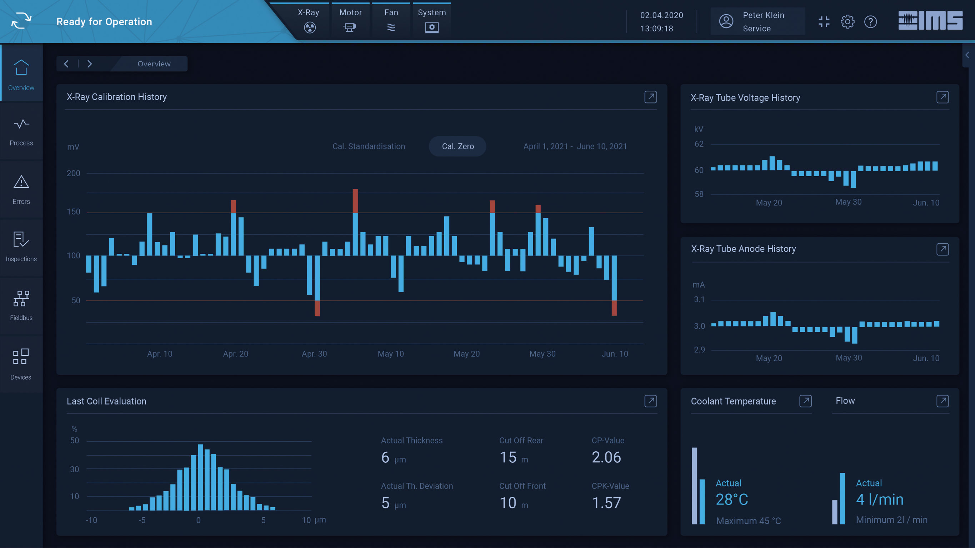Open the X-Ray radiation status panel
Image resolution: width=975 pixels, height=548 pixels.
point(309,21)
